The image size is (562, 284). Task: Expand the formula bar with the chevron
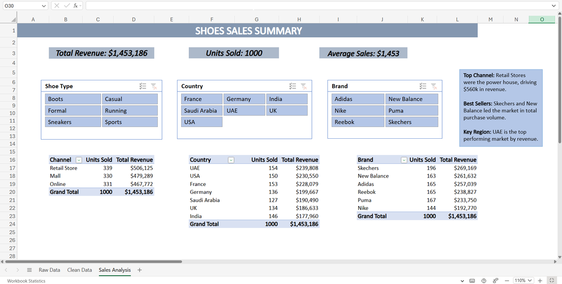554,6
